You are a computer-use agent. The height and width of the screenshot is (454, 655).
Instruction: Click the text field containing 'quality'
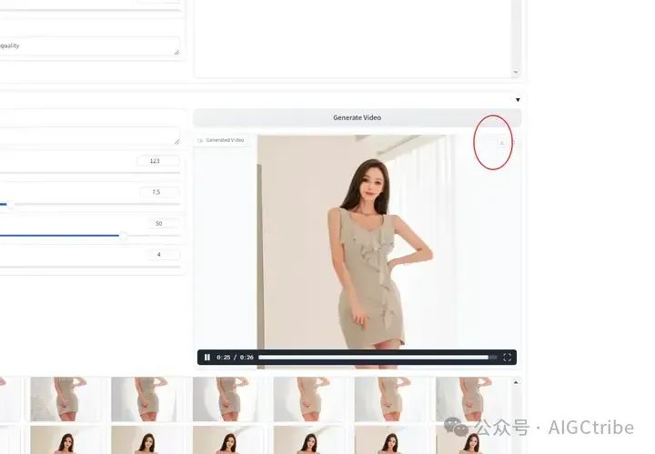tap(87, 45)
